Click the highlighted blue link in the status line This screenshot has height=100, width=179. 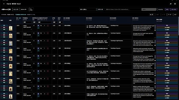click(x=21, y=14)
